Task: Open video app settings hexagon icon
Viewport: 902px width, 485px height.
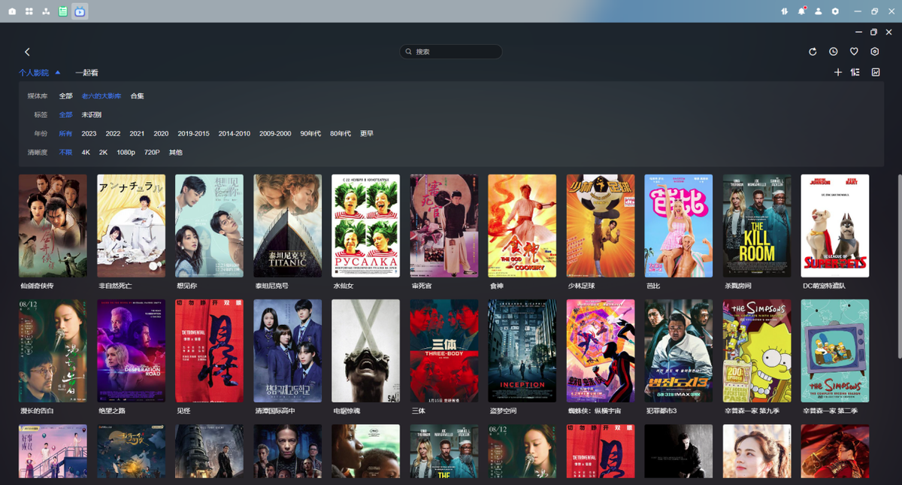Action: (875, 52)
